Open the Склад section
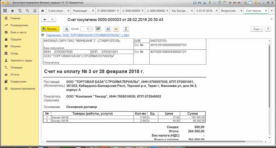 (x=20, y=53)
